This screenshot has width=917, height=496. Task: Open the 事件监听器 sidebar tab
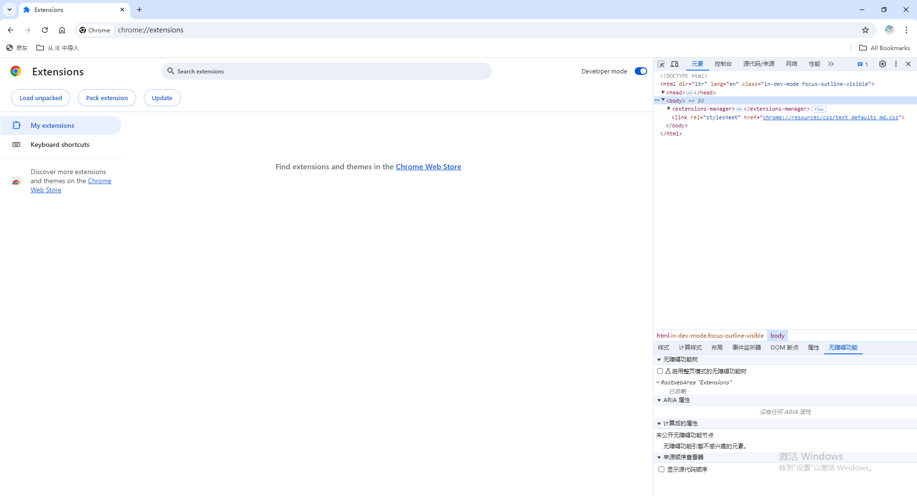(x=746, y=348)
